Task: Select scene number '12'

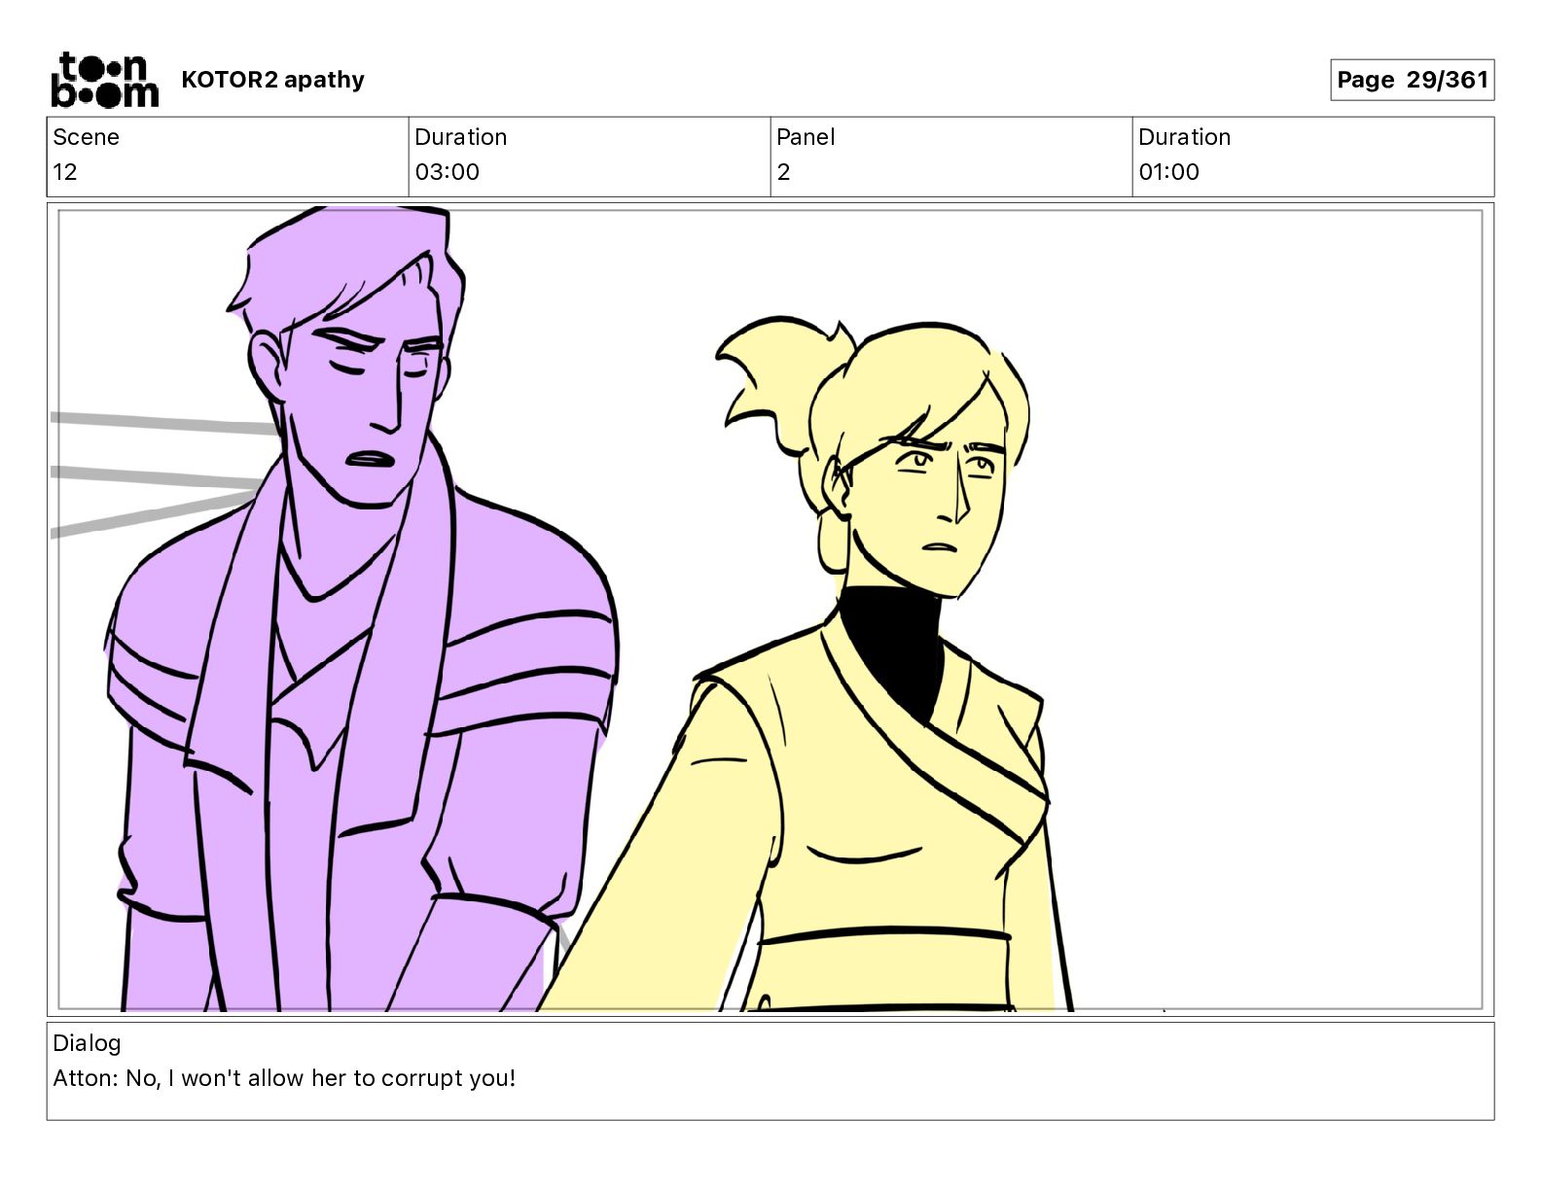Action: pos(65,172)
